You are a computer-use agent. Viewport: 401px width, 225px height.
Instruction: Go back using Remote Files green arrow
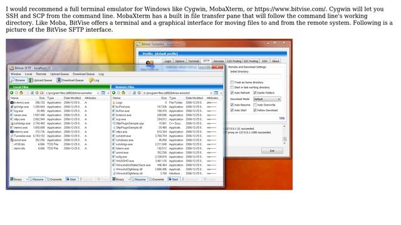point(114,93)
